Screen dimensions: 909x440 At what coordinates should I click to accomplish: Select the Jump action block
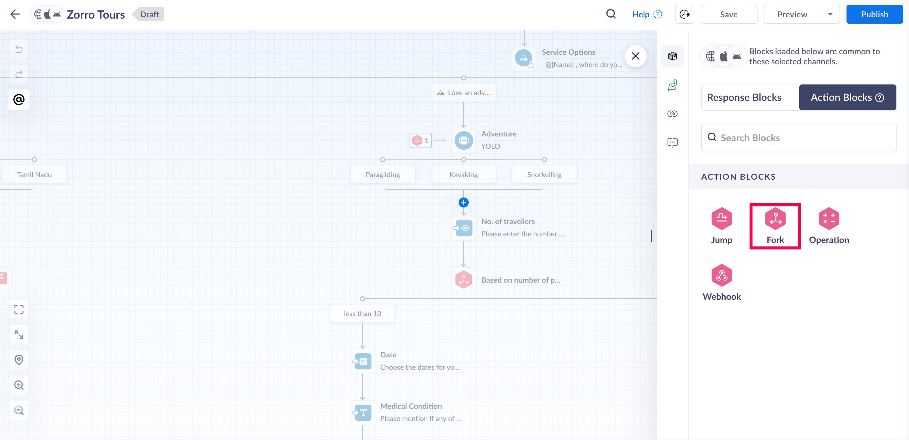pyautogui.click(x=721, y=225)
